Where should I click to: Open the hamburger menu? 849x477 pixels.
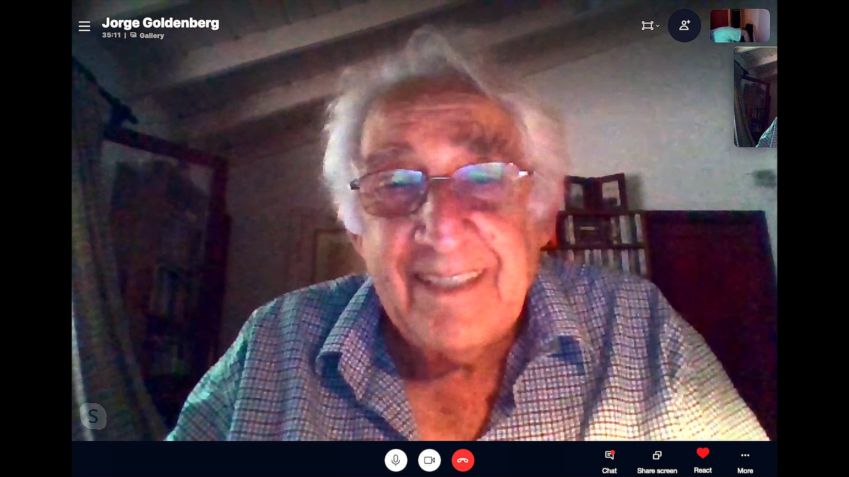point(84,26)
